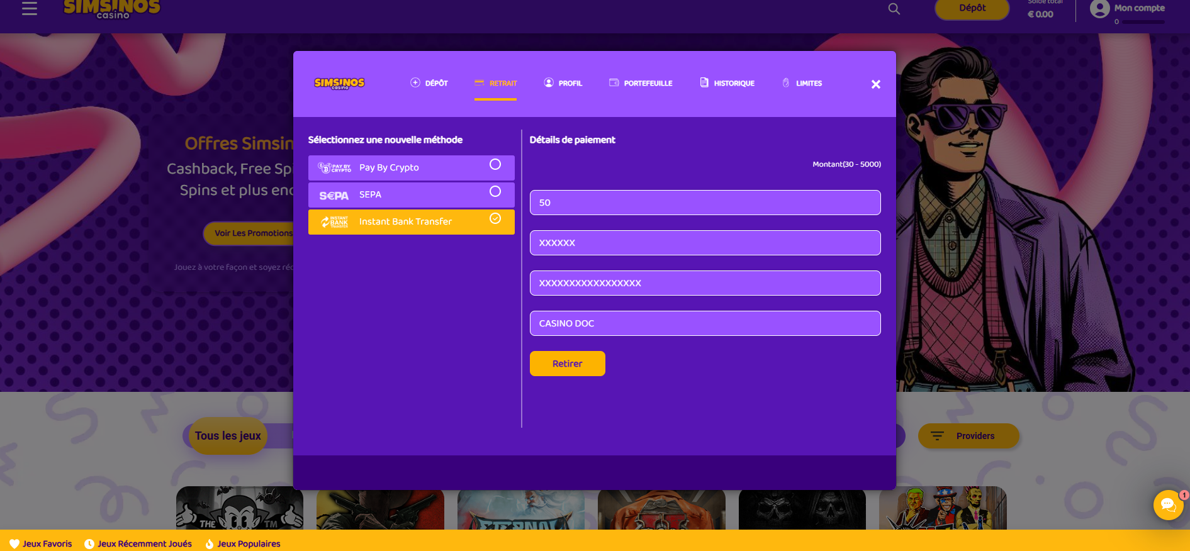Select the Pay By Crypto radio button

coord(495,164)
